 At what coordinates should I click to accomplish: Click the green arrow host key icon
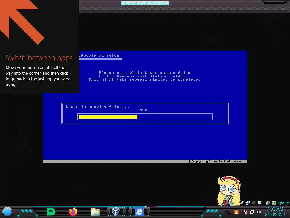[274, 203]
